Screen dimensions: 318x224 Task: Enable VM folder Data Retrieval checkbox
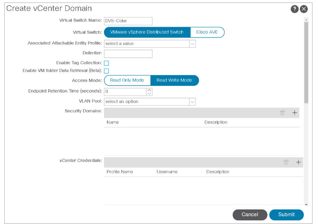coord(106,71)
